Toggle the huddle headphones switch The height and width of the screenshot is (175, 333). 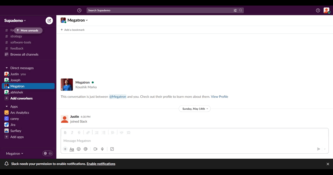48,153
